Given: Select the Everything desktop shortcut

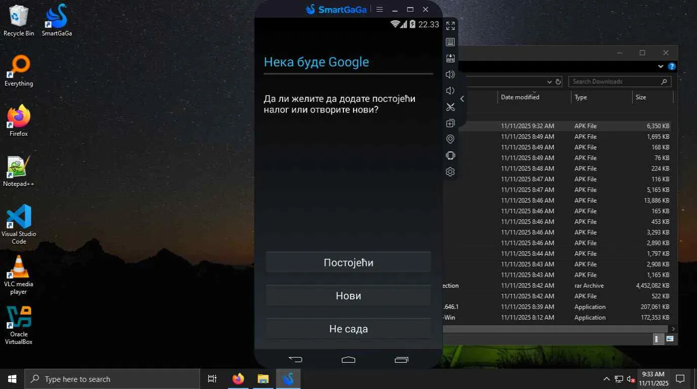Looking at the screenshot, I should click(x=19, y=71).
